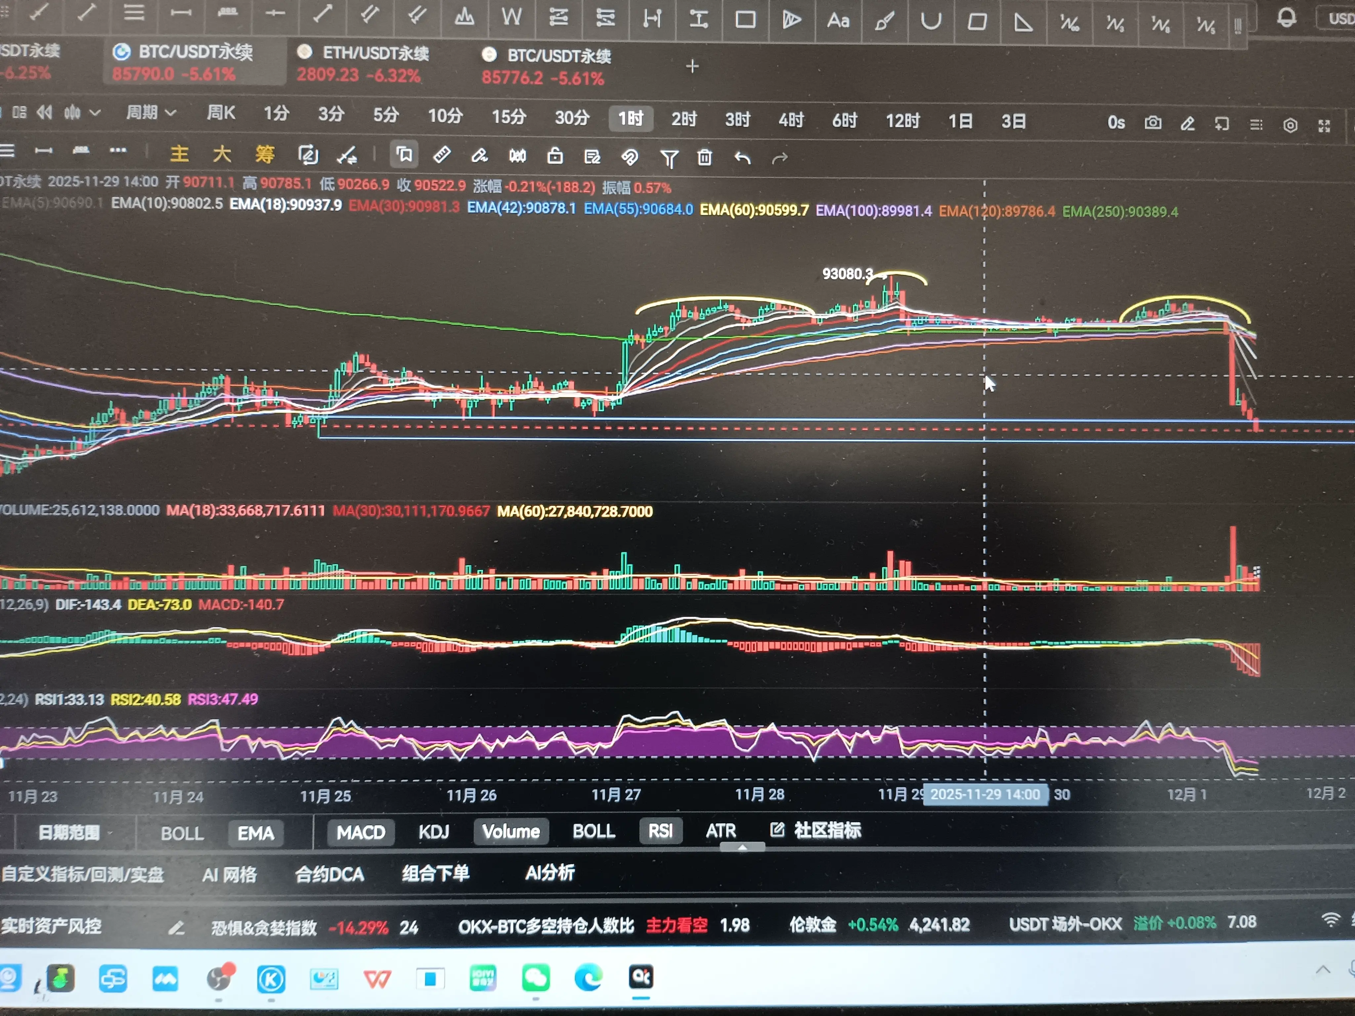Click the ruler measurement tool icon
1355x1016 pixels.
point(442,155)
